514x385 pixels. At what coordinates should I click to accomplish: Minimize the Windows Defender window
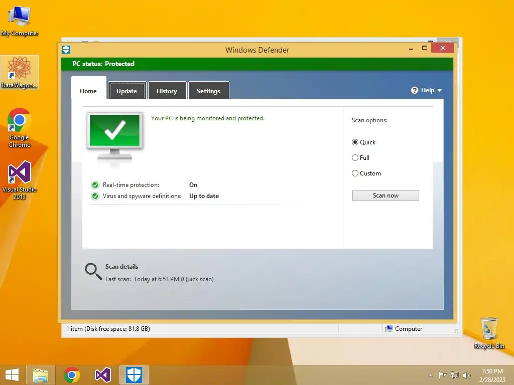[411, 49]
